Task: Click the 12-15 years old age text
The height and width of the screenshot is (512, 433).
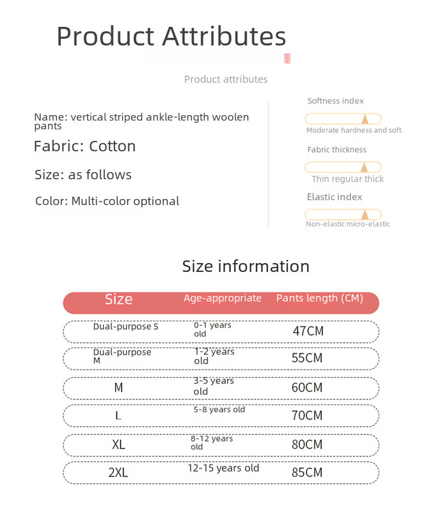Action: 224,468
